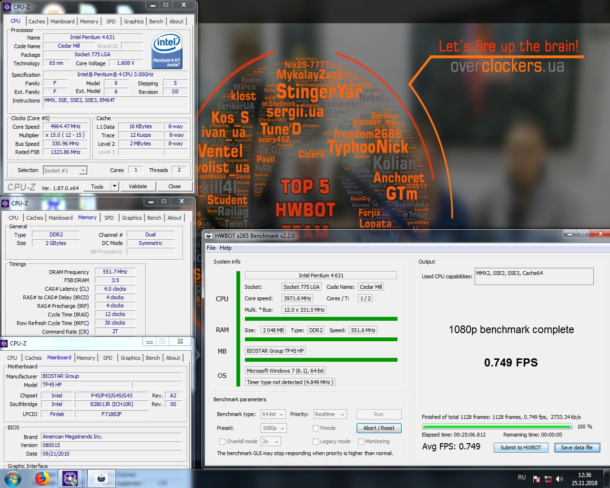Image resolution: width=610 pixels, height=488 pixels.
Task: Click the Core Speed value 4964.47 MHz
Action: tap(66, 126)
